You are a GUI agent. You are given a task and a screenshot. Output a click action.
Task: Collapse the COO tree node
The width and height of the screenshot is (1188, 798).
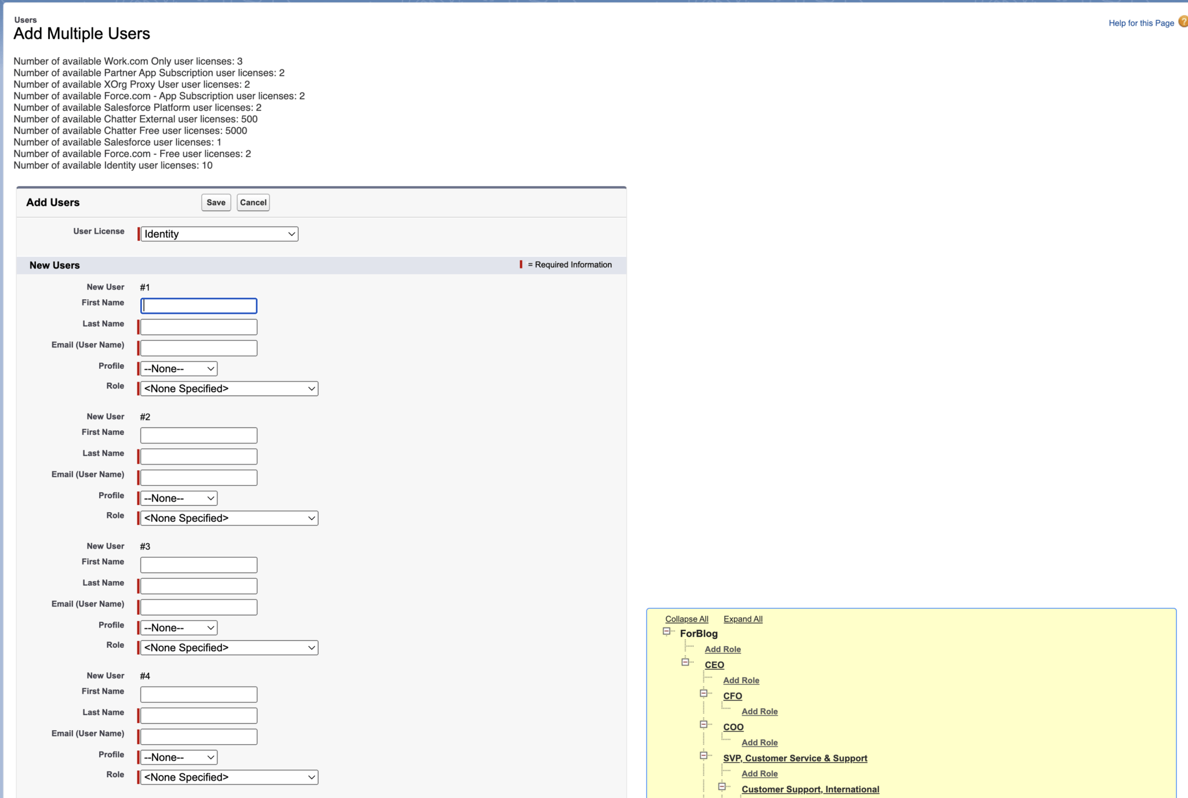704,724
